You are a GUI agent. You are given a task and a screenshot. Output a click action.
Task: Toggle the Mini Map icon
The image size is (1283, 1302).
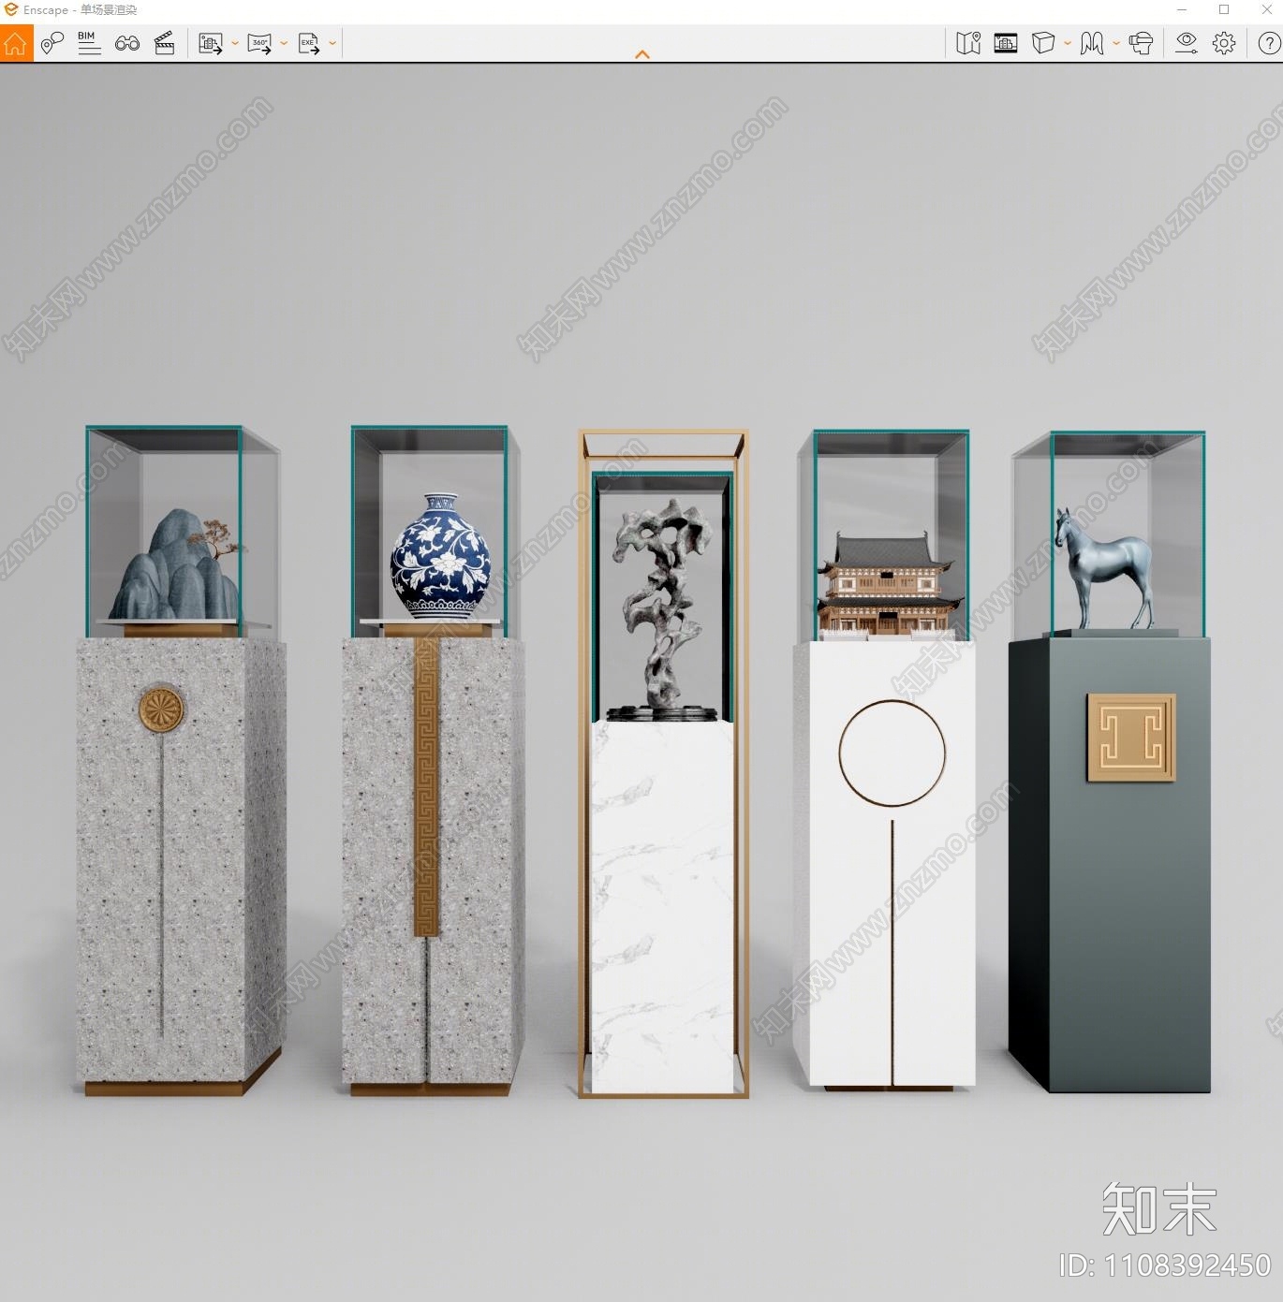pyautogui.click(x=968, y=43)
